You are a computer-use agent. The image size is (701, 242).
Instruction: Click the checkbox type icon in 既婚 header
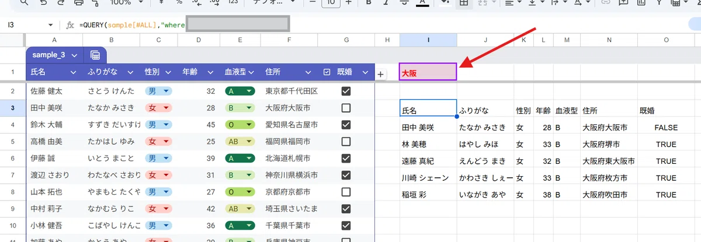coord(327,72)
